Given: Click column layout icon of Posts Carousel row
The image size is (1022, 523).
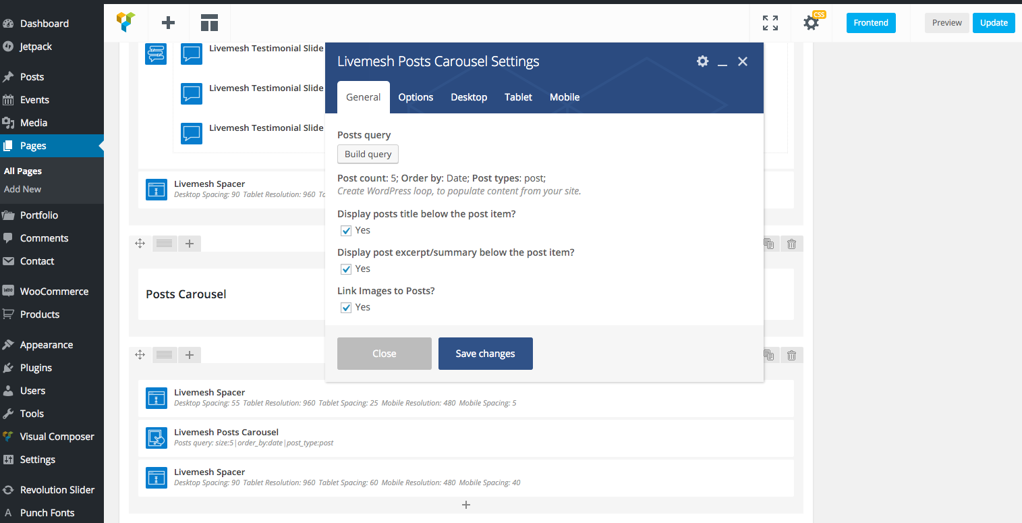Looking at the screenshot, I should click(165, 244).
